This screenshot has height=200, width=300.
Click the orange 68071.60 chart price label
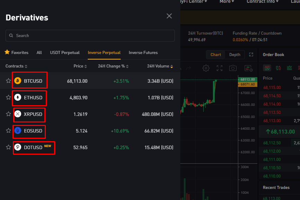(x=248, y=84)
